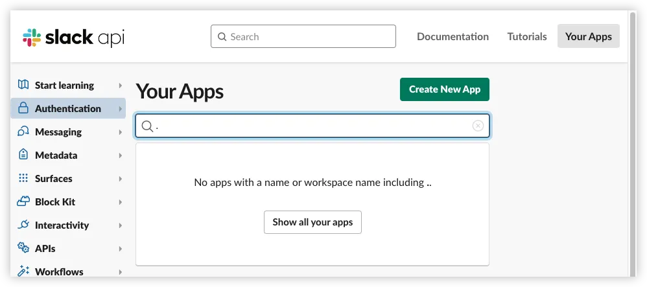Clear the apps filter with X icon

(478, 126)
